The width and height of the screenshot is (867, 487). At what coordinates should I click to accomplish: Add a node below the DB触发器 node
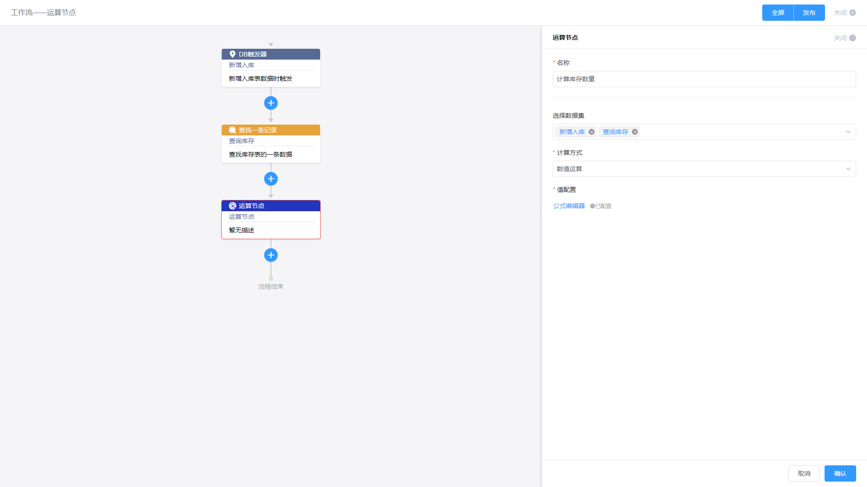click(x=271, y=103)
